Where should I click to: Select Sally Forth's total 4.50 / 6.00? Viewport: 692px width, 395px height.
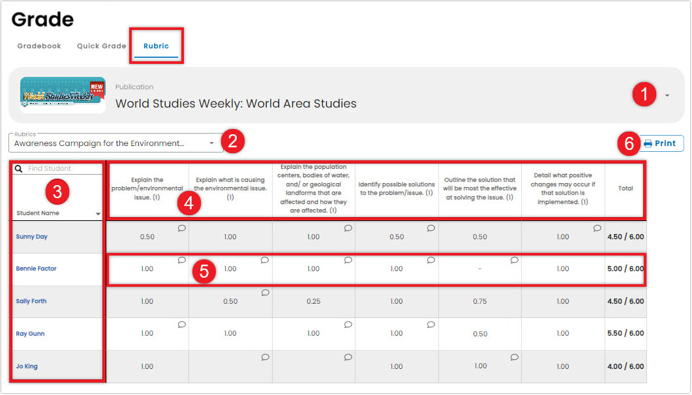click(626, 302)
